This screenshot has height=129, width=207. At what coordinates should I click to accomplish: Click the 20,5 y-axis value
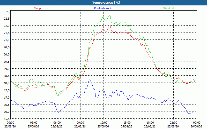[7, 47]
